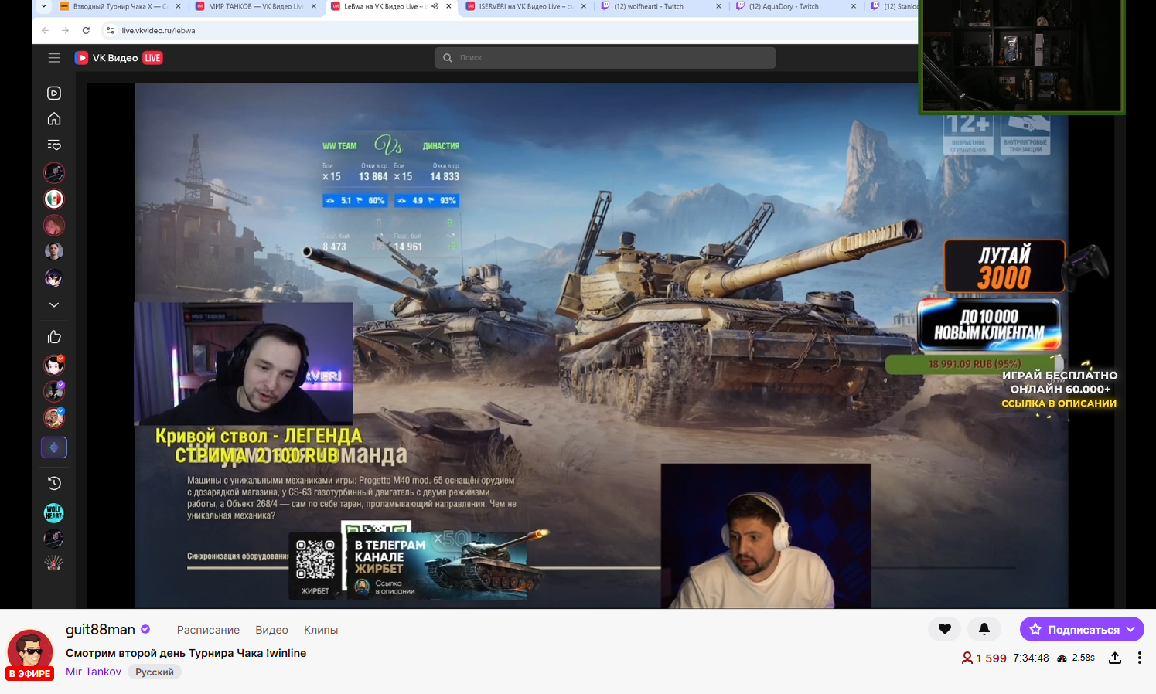Mute the LeBwa tab via speaker icon
The width and height of the screenshot is (1156, 694).
(x=435, y=6)
